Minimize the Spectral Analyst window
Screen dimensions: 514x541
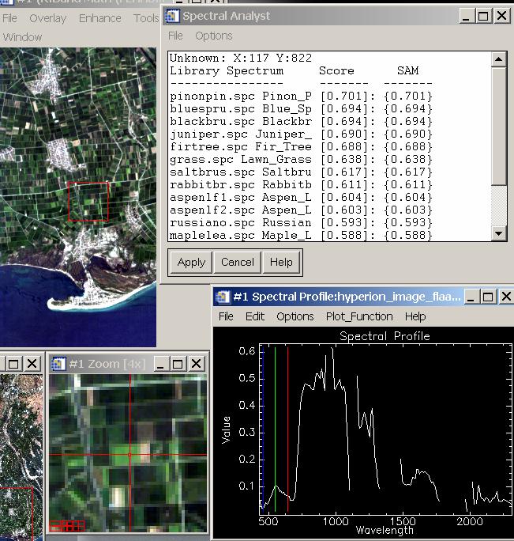click(x=466, y=16)
